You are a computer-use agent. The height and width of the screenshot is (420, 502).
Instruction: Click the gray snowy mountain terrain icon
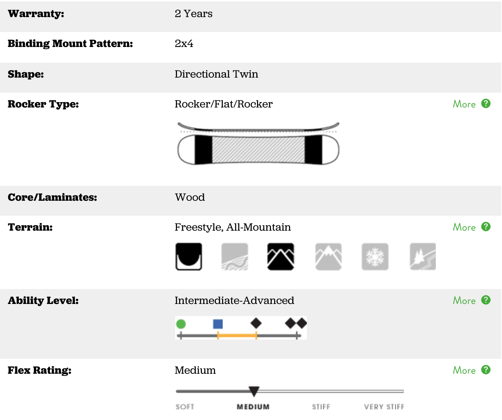328,257
